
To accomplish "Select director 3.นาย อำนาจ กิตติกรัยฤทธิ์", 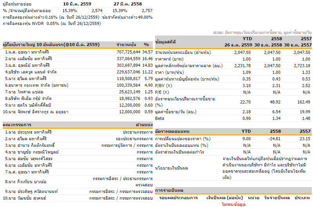I will click(x=30, y=146).
